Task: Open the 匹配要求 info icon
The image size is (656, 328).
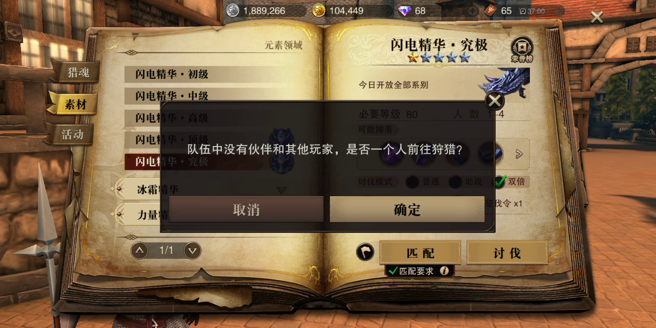Action: pos(444,271)
